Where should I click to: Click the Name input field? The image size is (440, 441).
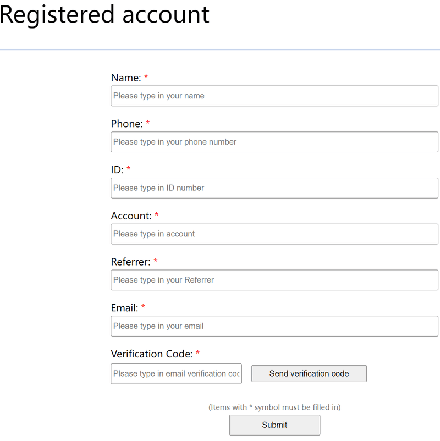(274, 96)
